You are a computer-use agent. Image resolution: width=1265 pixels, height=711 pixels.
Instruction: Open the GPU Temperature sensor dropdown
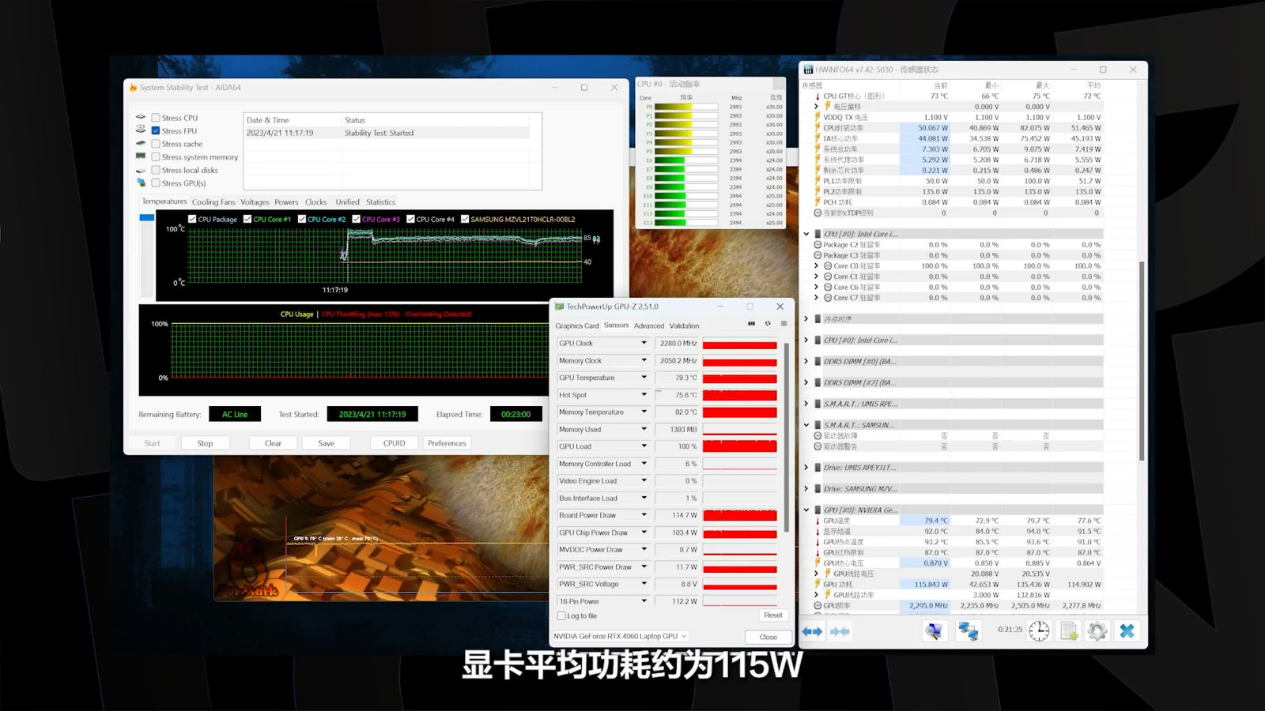(x=644, y=378)
